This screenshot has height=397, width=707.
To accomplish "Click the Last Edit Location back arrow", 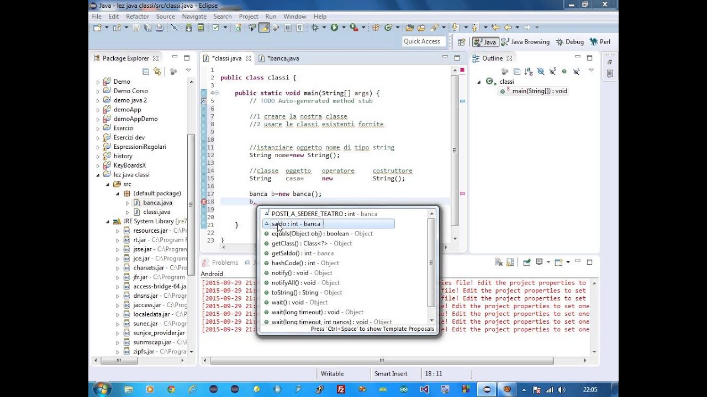I will (495, 27).
